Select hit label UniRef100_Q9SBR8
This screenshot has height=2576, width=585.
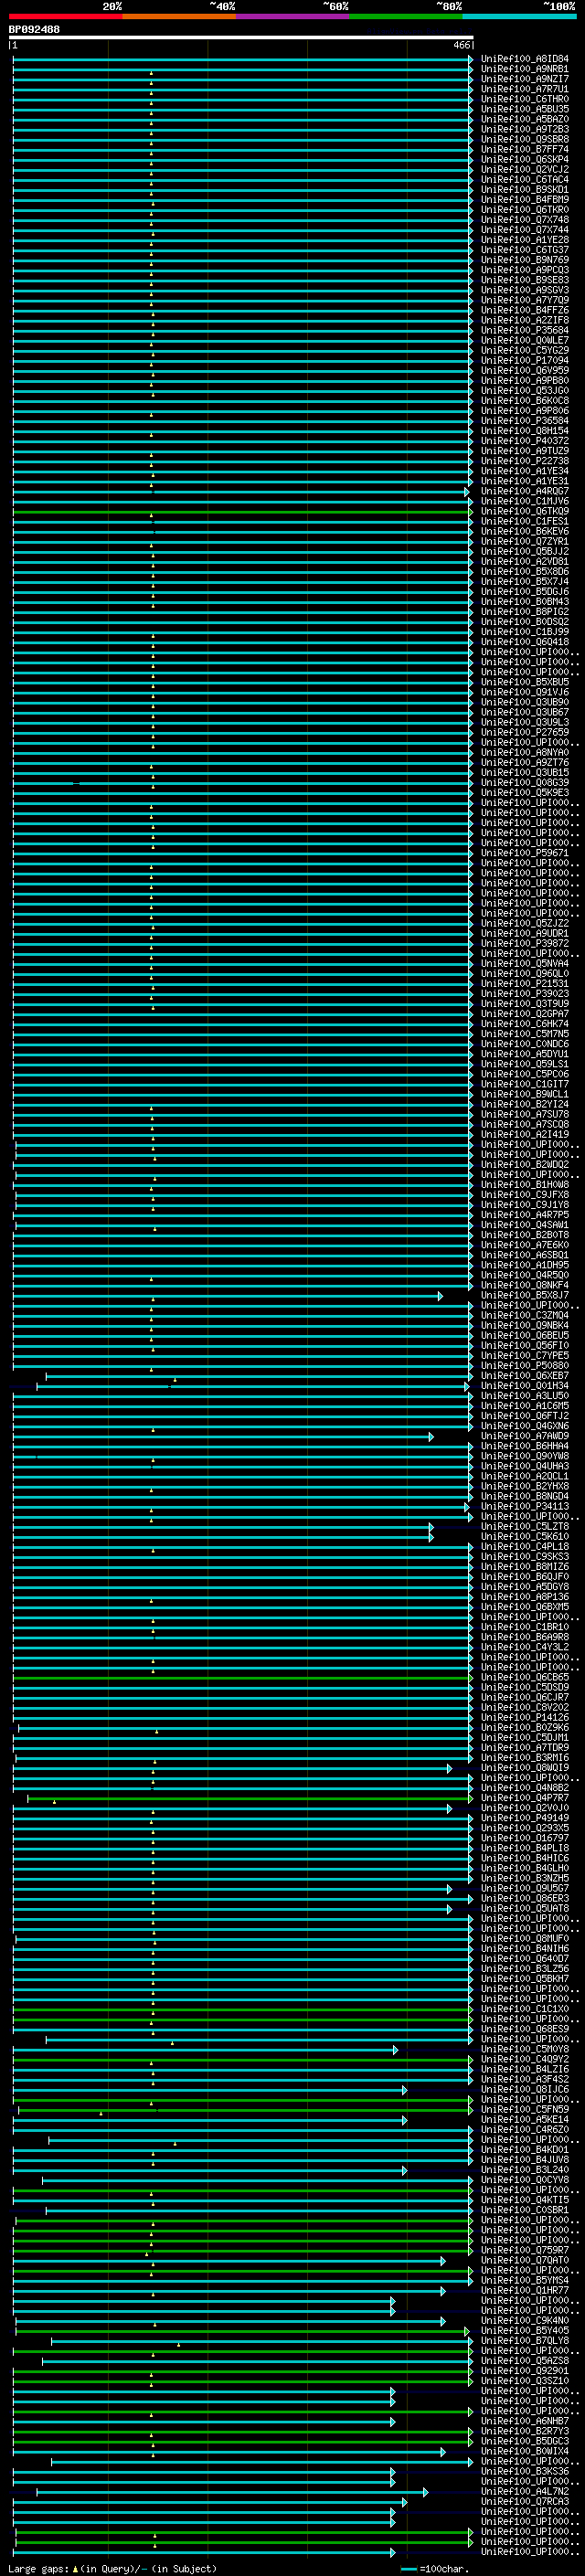(x=525, y=139)
